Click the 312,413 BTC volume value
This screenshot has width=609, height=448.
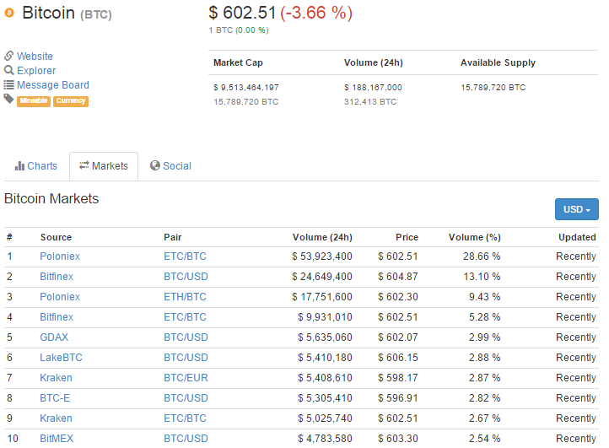[x=370, y=102]
